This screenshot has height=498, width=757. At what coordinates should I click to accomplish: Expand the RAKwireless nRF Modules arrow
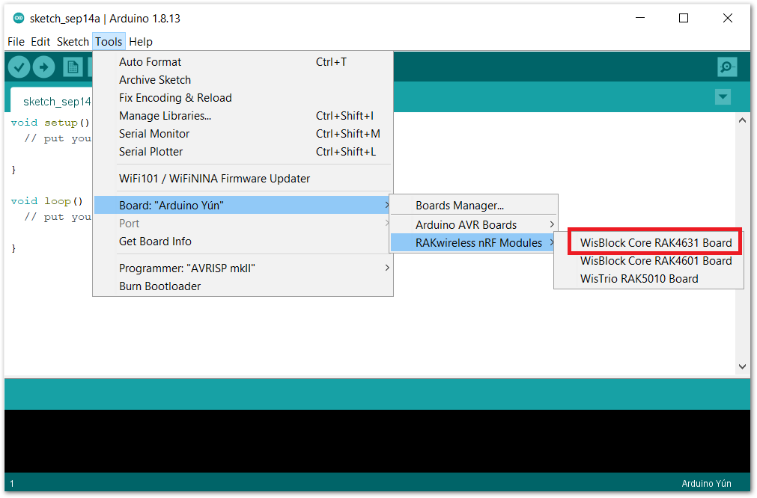[551, 242]
